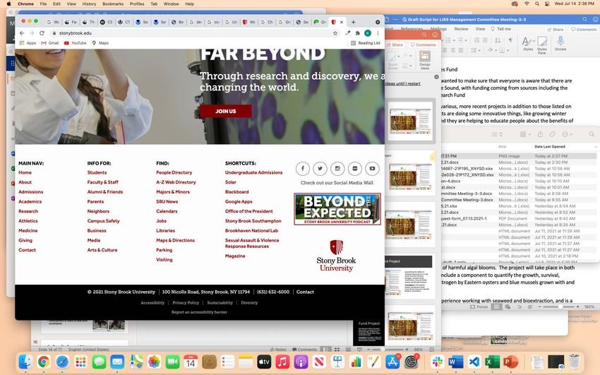Bookmark this page with the star icon

335,33
